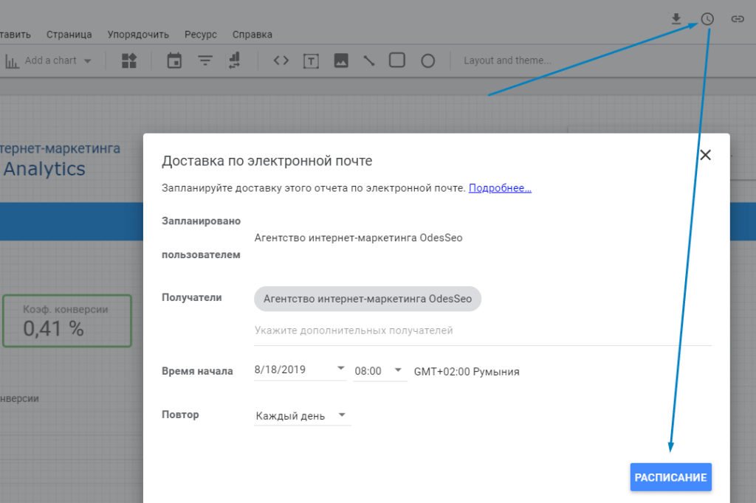Viewport: 756px width, 503px height.
Task: Open the Справка menu
Action: click(252, 35)
